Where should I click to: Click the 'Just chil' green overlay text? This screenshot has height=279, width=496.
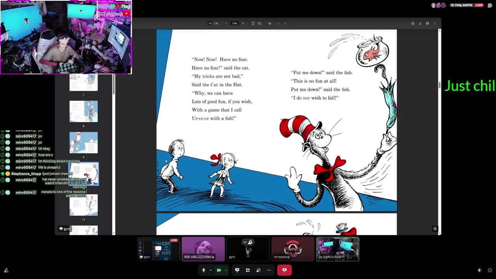click(470, 86)
